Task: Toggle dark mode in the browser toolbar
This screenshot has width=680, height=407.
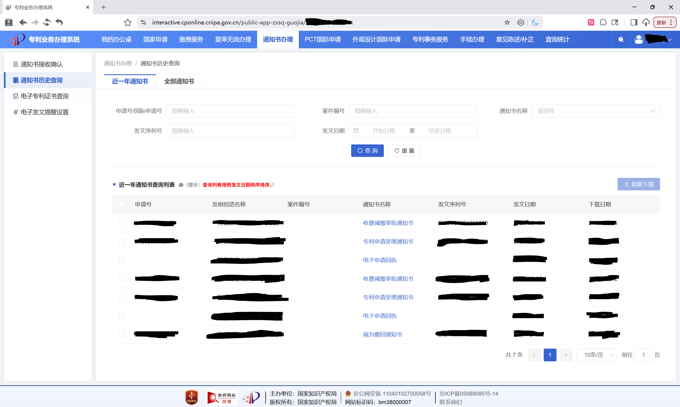Action: [535, 22]
